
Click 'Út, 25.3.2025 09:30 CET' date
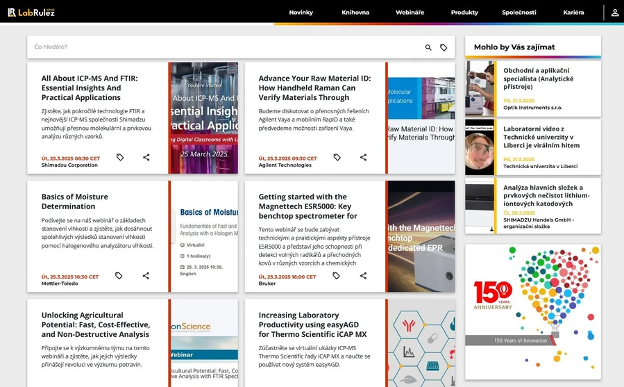pos(288,158)
